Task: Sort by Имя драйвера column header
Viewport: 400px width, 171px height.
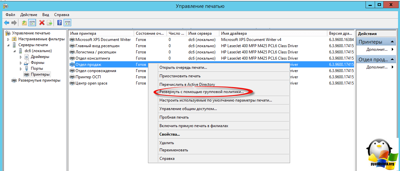Action: (273, 33)
